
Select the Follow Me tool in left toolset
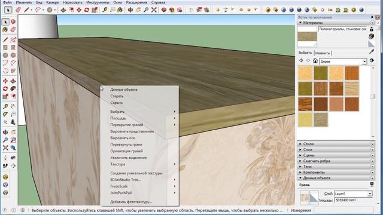click(x=13, y=89)
